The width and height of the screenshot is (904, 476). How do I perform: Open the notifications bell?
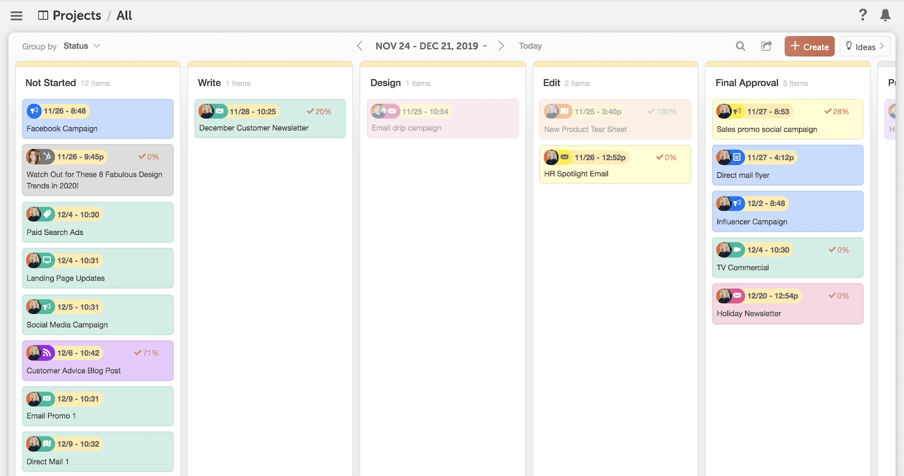click(x=885, y=15)
